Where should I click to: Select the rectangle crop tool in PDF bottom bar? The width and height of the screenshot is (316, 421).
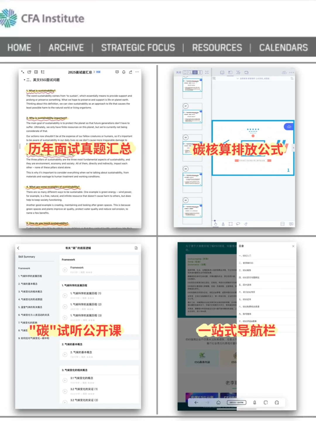[231, 224]
